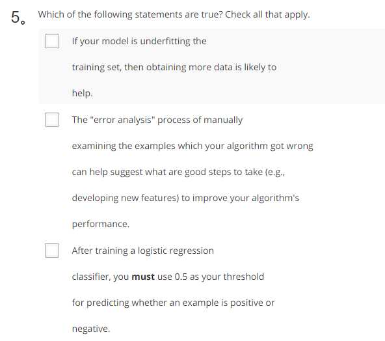Viewport: 385px width, 341px height.
Task: Tick the "error analysis" statement checkbox
Action: point(52,120)
